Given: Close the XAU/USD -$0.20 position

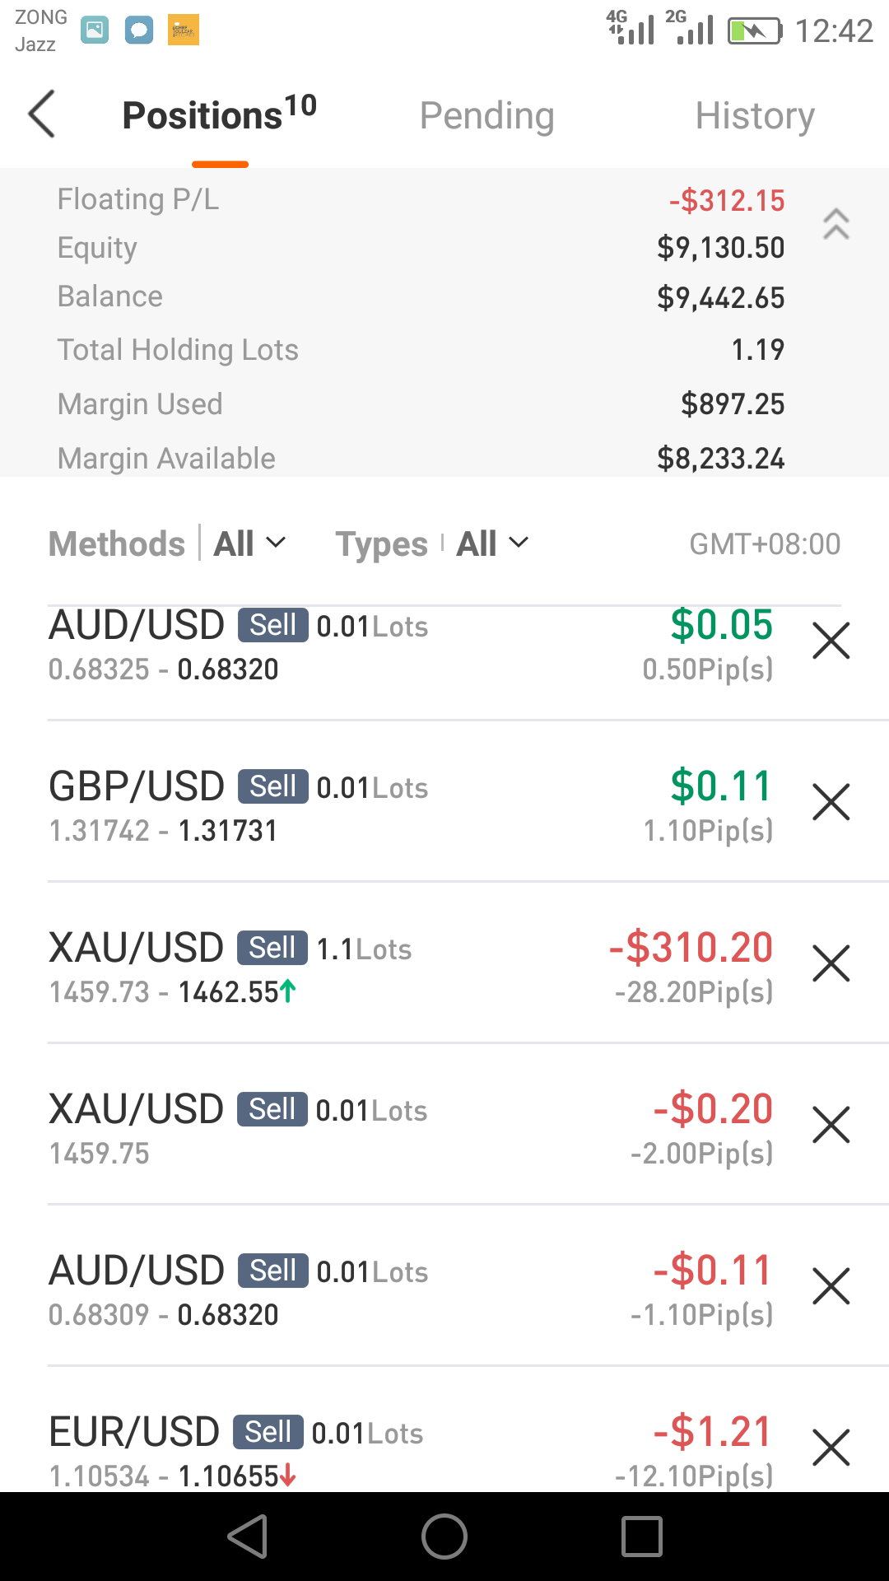Looking at the screenshot, I should 831,1125.
